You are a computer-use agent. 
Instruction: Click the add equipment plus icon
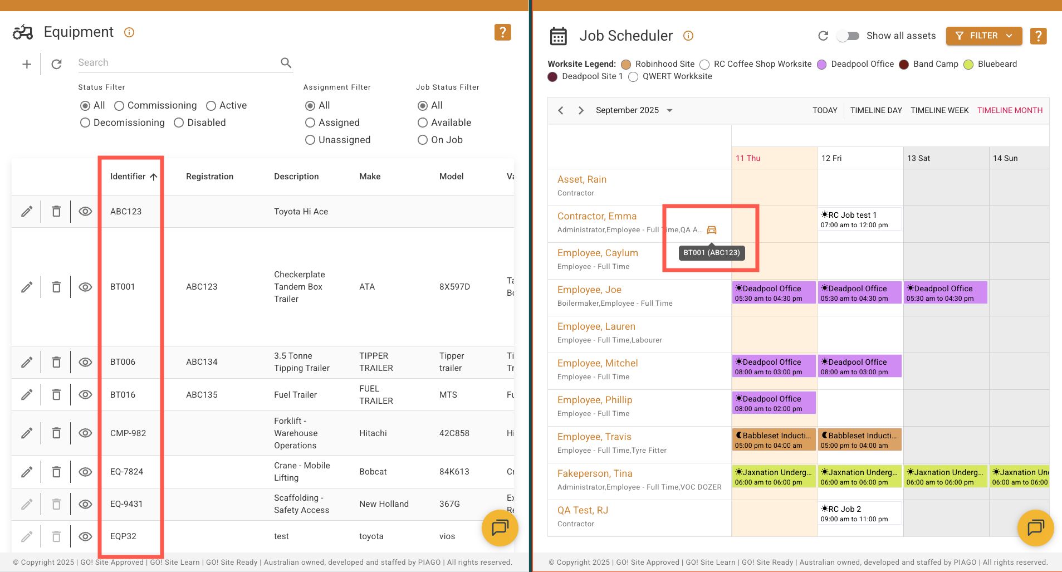(x=27, y=64)
